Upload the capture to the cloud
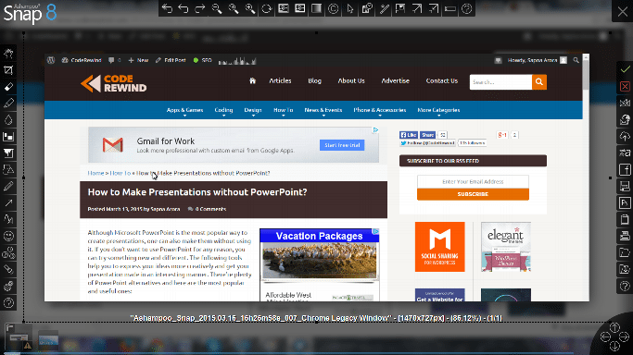633x355 pixels. pos(625,137)
